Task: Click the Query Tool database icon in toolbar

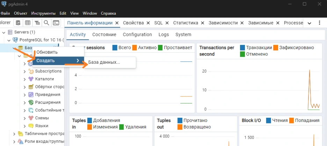Action: [x=18, y=23]
